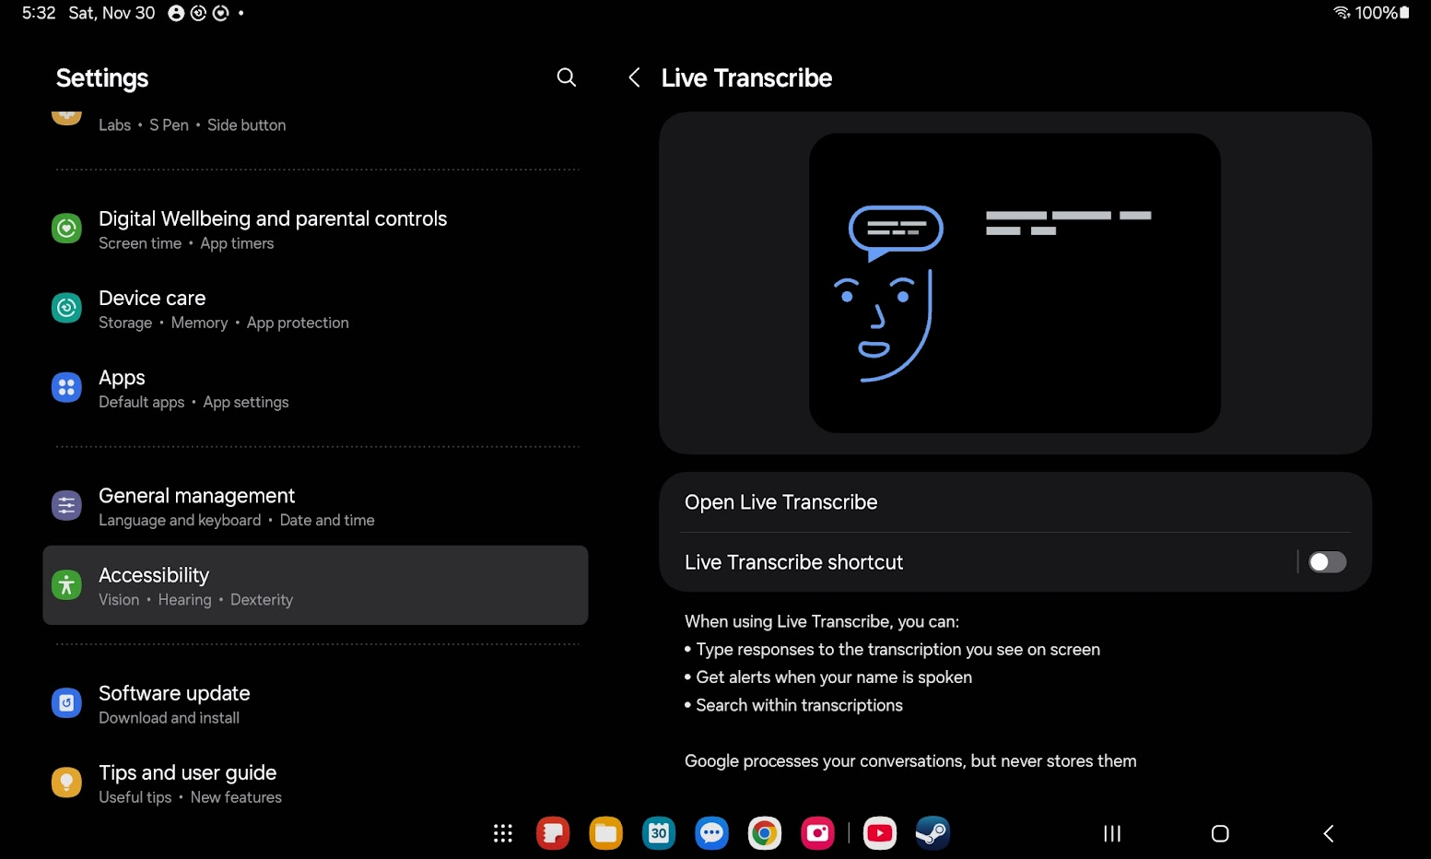Click 'Google processes your conversations' text
Screen dimensions: 1431x859
click(910, 761)
